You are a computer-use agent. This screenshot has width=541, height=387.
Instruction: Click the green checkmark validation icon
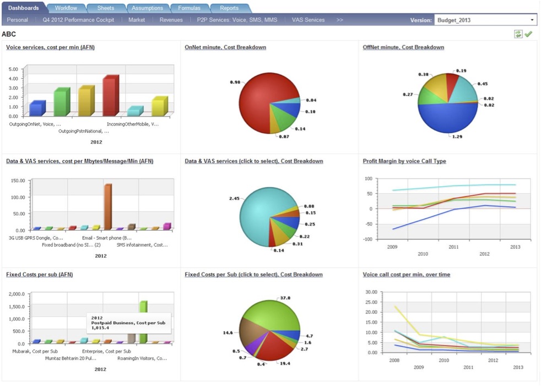point(529,34)
